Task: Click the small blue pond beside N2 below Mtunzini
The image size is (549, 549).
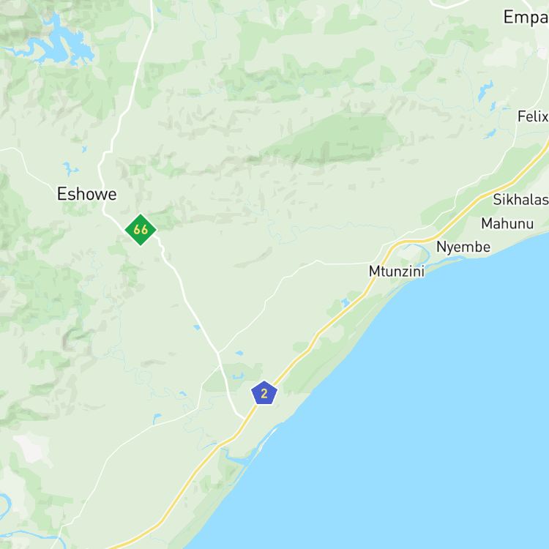Action: [346, 302]
